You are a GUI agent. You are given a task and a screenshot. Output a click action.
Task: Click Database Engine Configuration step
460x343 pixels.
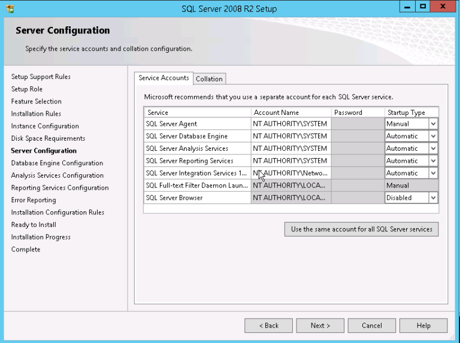[x=57, y=163]
